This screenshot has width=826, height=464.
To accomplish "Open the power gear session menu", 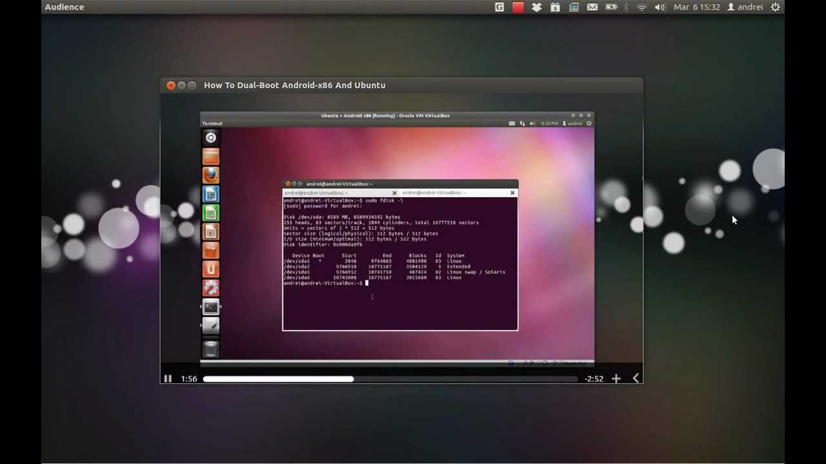I will (776, 7).
